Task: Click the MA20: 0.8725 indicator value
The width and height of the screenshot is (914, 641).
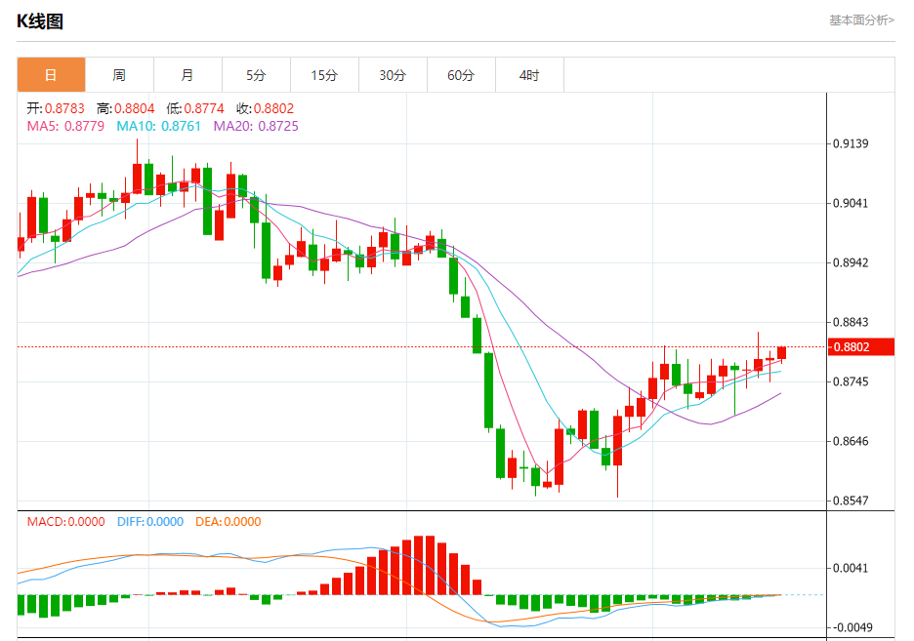Action: [256, 126]
